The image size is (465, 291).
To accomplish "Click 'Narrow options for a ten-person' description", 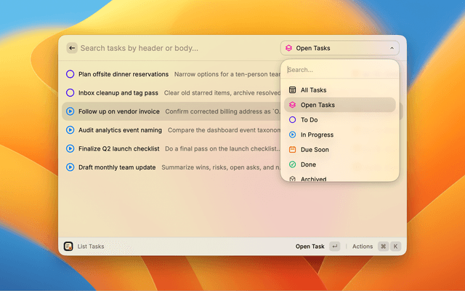I will pyautogui.click(x=227, y=74).
